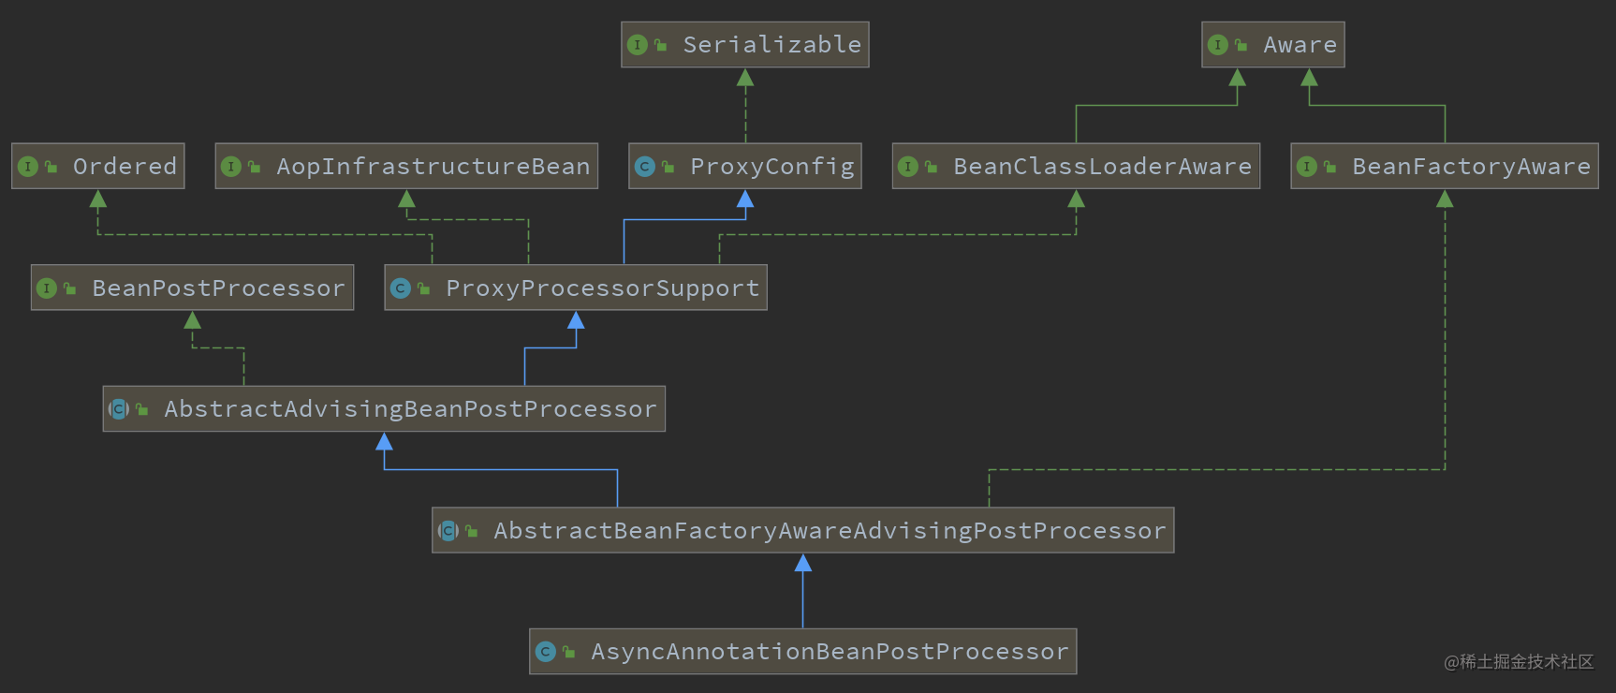
Task: Select the Serializable node label
Action: pyautogui.click(x=772, y=45)
